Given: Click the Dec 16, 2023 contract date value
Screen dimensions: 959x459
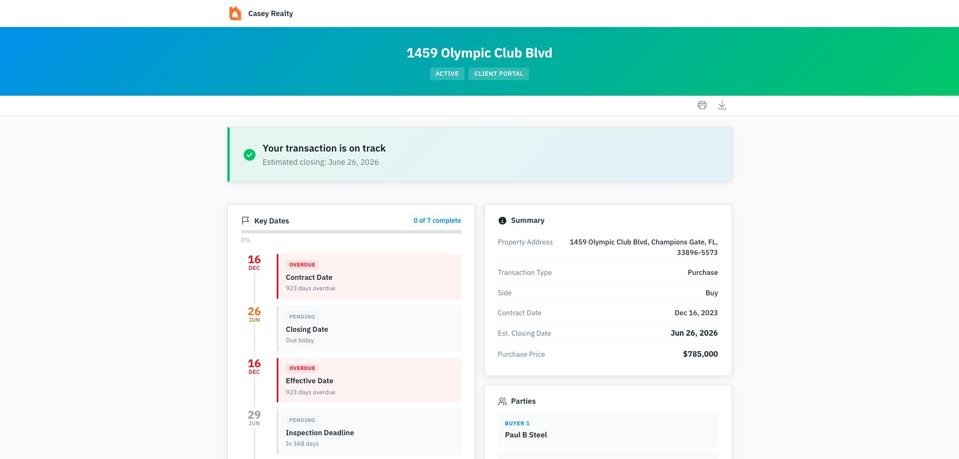Looking at the screenshot, I should (x=696, y=313).
